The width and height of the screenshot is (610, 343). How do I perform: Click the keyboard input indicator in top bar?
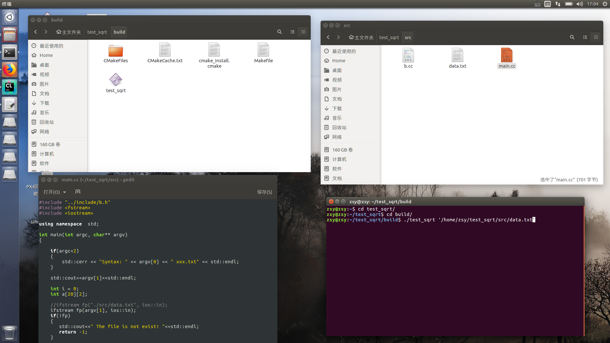tap(537, 4)
